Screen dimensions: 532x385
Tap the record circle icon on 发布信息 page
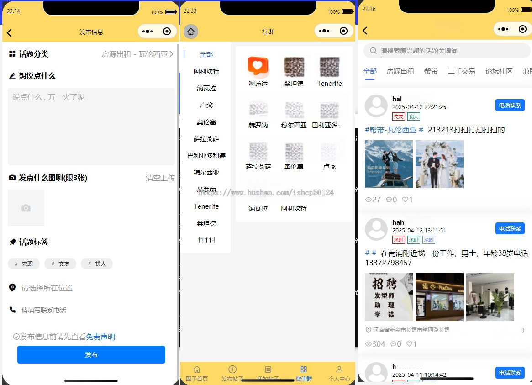tap(167, 32)
